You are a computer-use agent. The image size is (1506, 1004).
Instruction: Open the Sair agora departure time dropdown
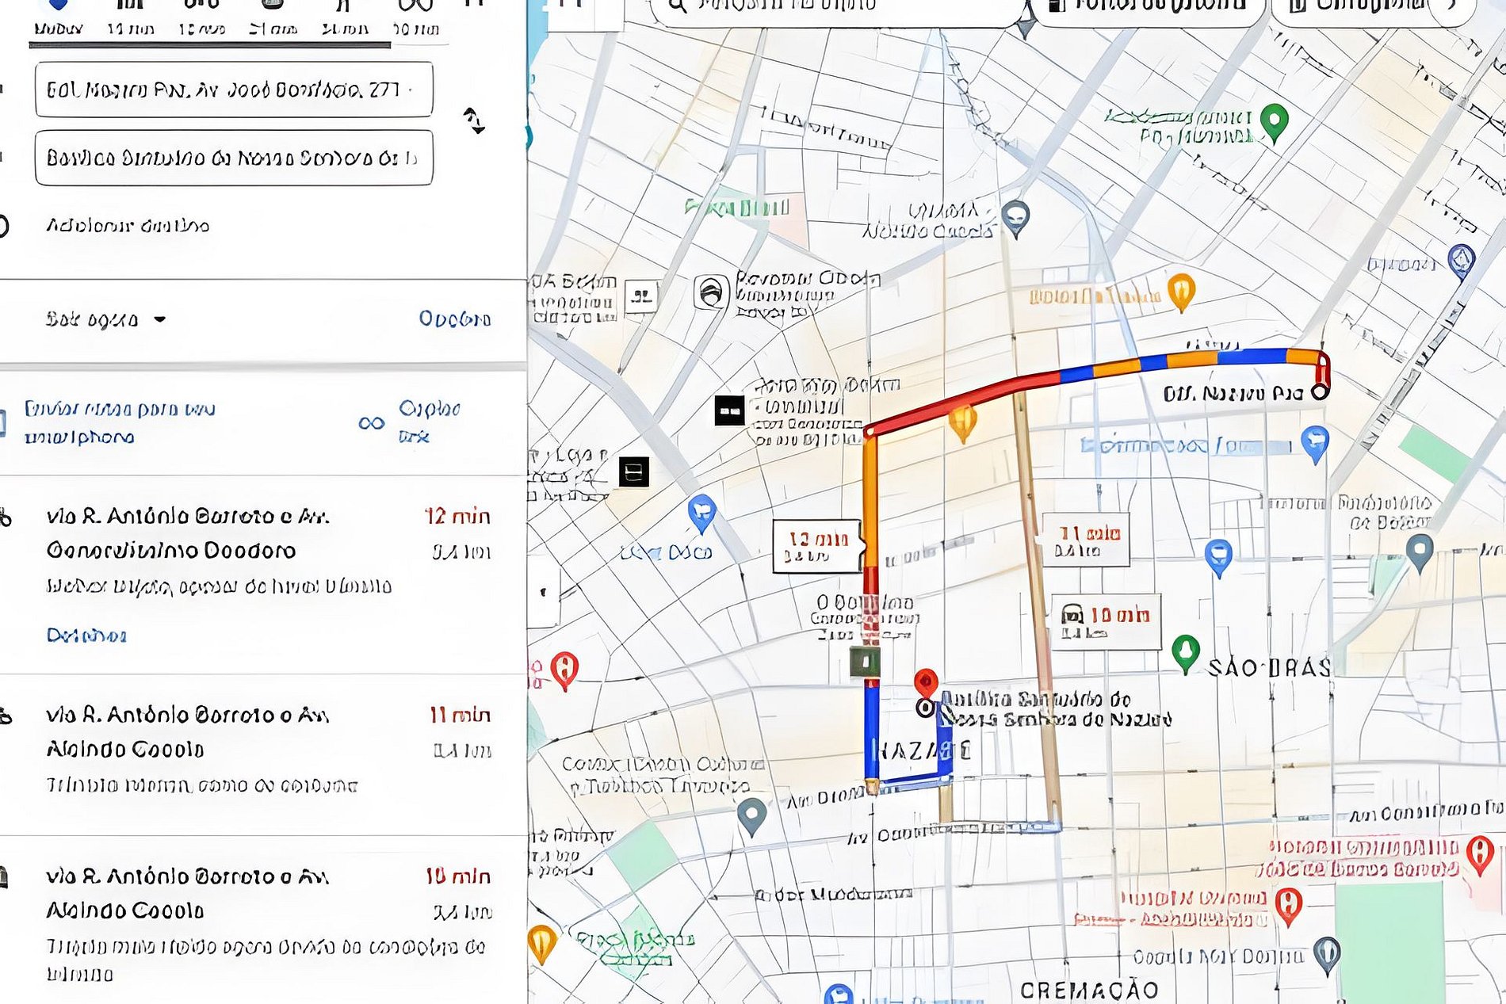[105, 319]
